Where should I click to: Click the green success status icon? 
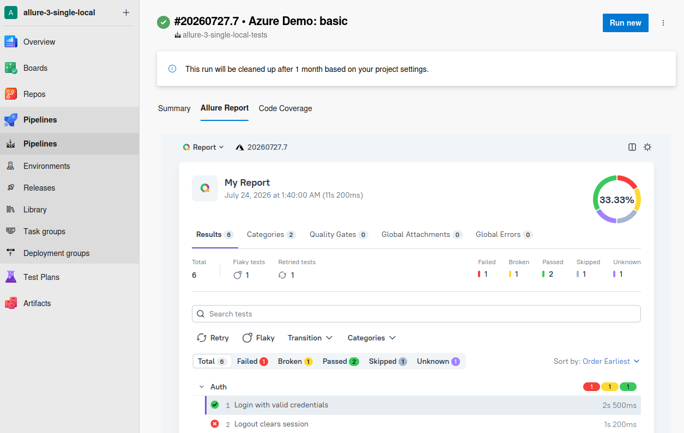click(x=163, y=22)
